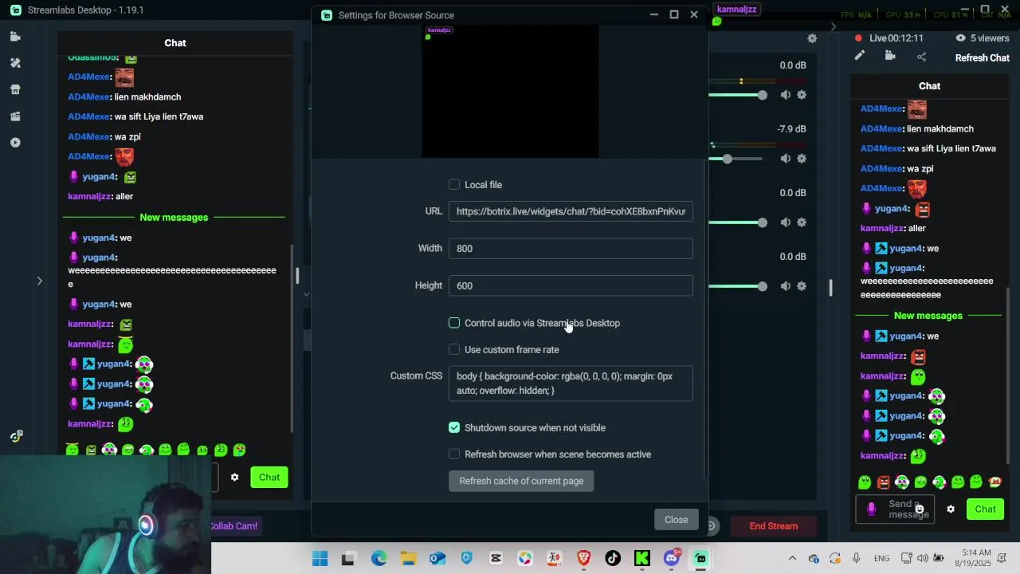Click the Custom CSS text area
Screen dimensions: 1020x574
click(x=571, y=383)
